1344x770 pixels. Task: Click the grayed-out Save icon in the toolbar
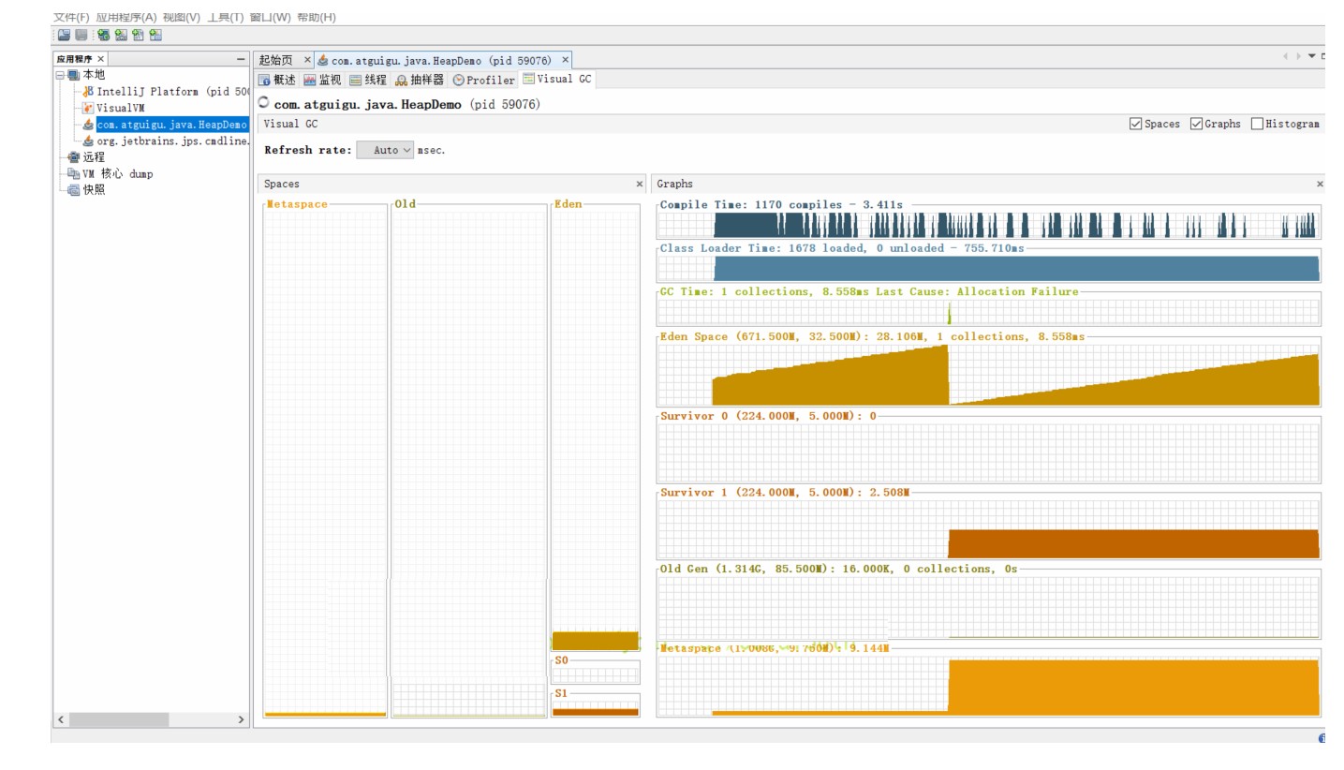81,35
